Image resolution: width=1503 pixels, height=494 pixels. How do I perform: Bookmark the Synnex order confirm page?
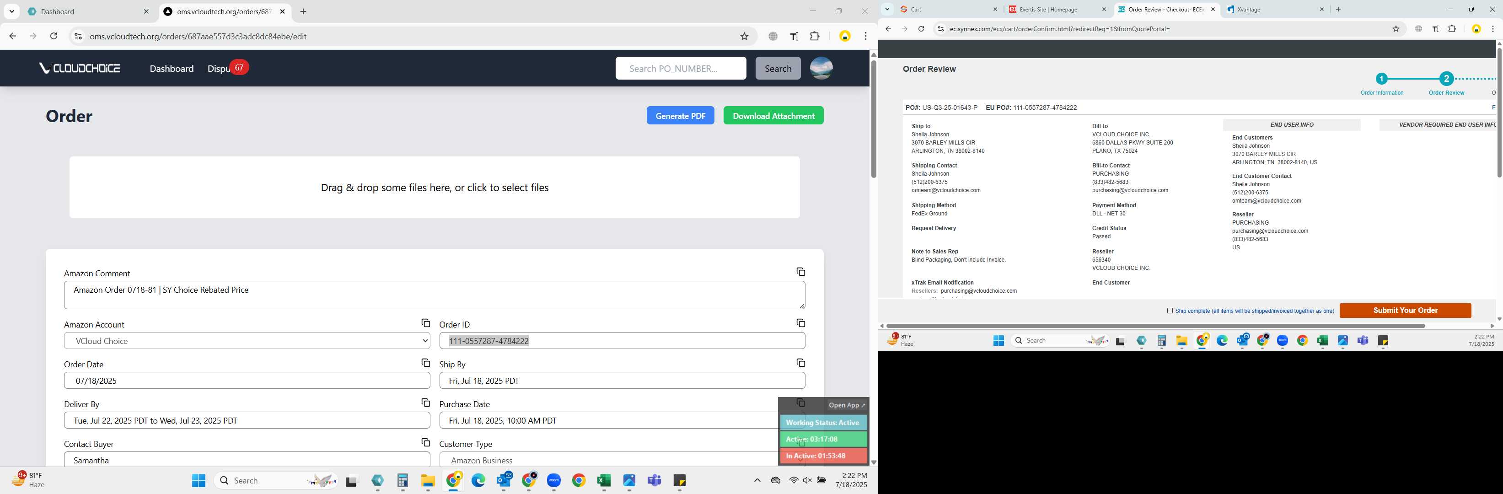(x=1396, y=28)
